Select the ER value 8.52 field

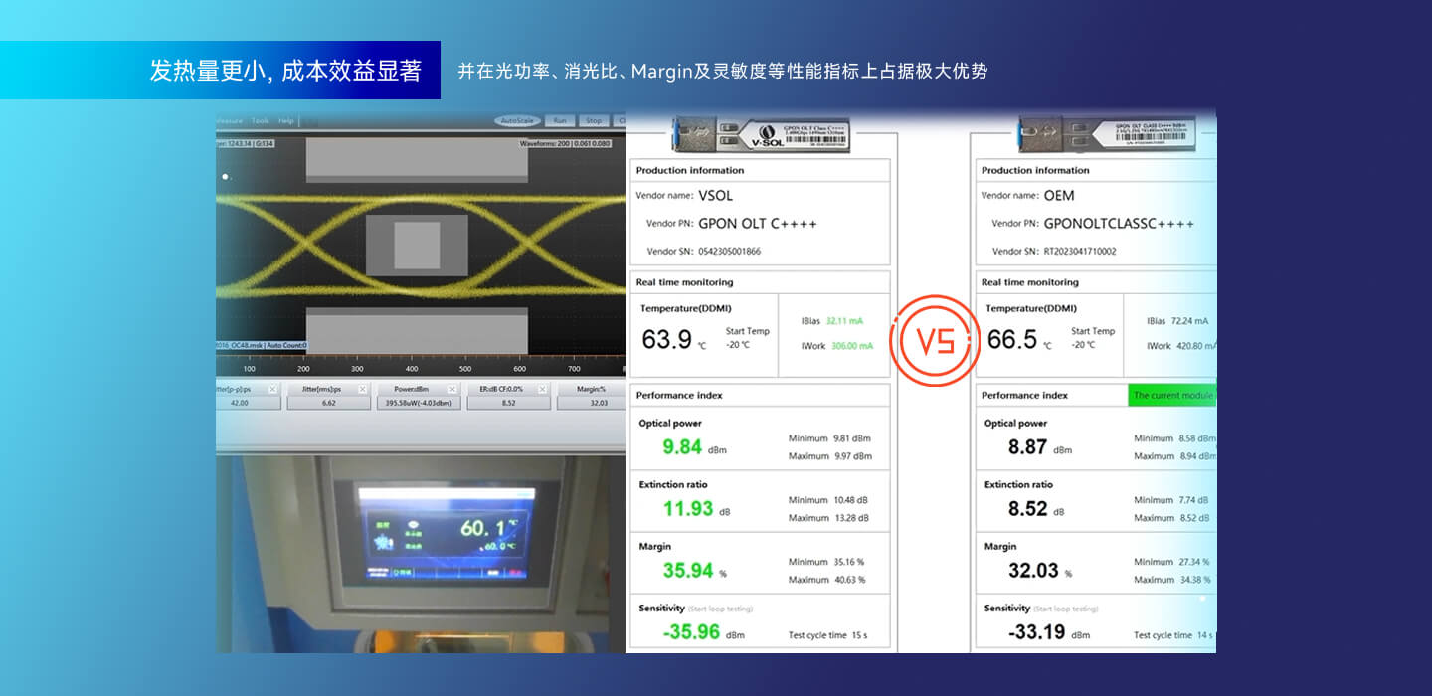click(508, 403)
